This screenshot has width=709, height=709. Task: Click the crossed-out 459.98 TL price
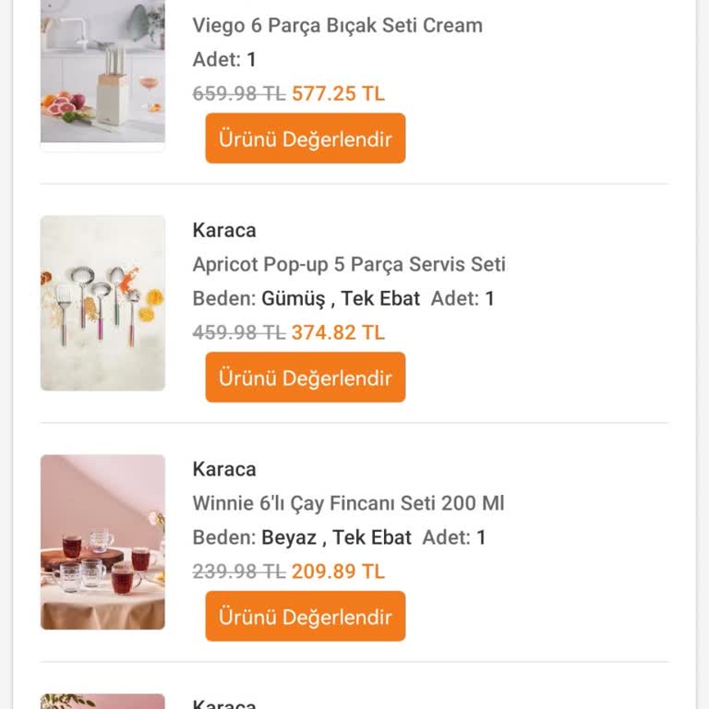(238, 332)
